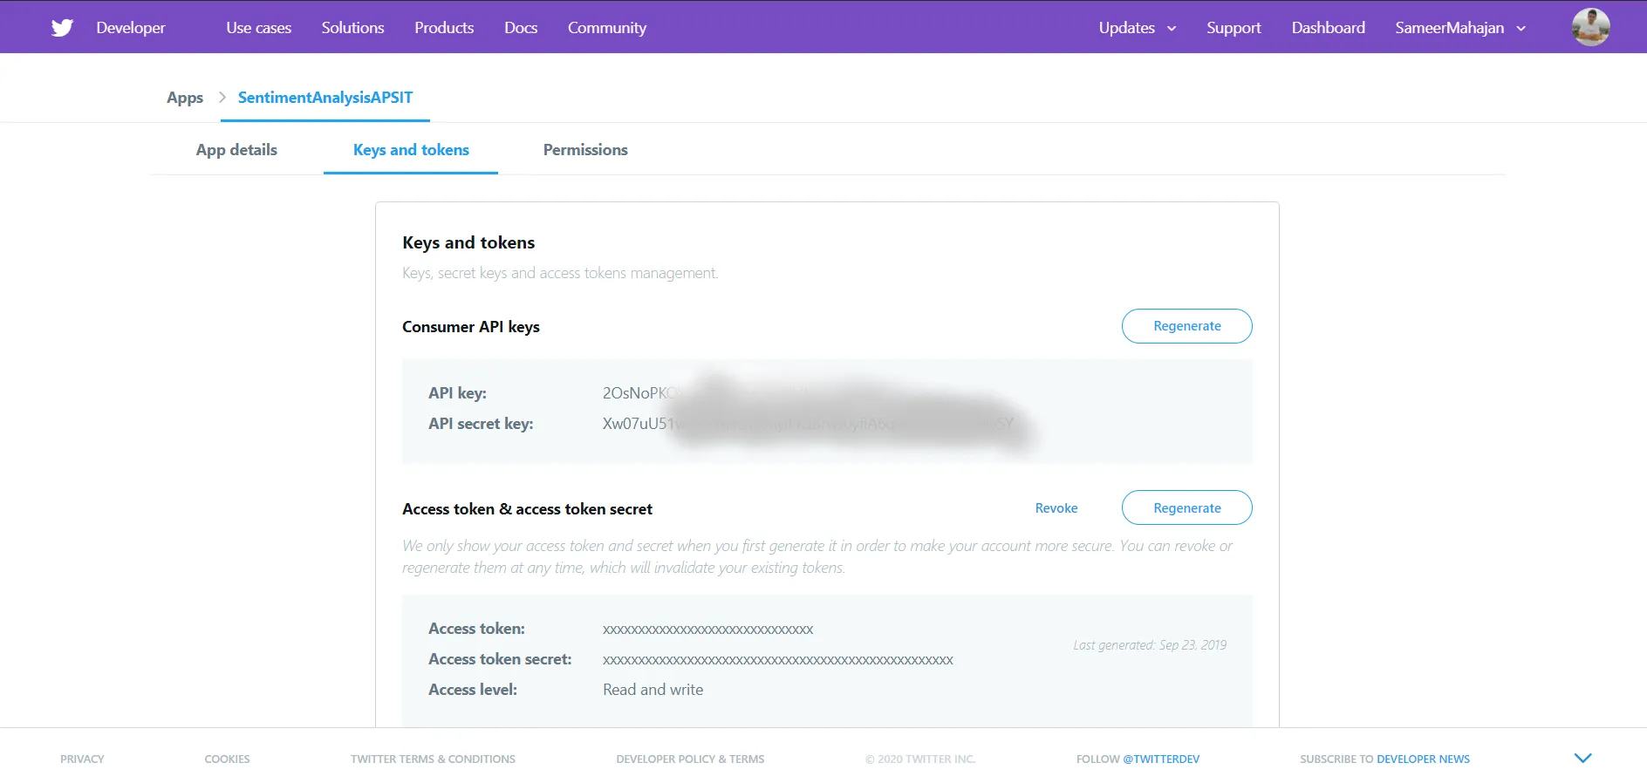
Task: Regenerate the access token and secret
Action: coord(1186,508)
